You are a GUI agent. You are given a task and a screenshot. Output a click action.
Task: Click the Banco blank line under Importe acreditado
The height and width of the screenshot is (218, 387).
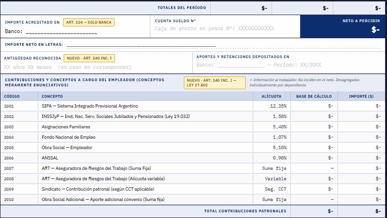(x=61, y=32)
